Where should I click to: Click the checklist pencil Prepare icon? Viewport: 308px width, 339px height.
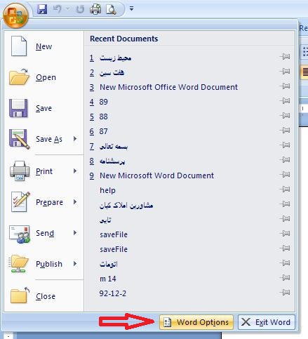pyautogui.click(x=20, y=201)
